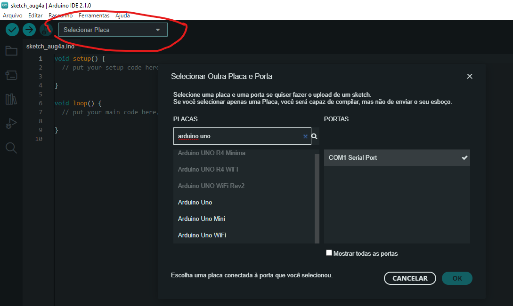The height and width of the screenshot is (306, 513).
Task: Click the OK button
Action: pos(457,278)
